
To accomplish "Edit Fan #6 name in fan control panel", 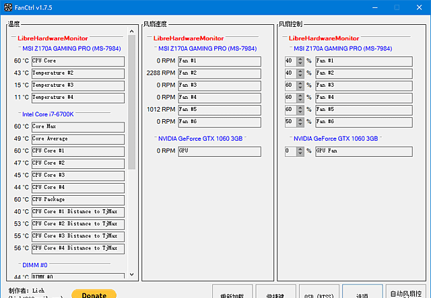I will [364, 122].
